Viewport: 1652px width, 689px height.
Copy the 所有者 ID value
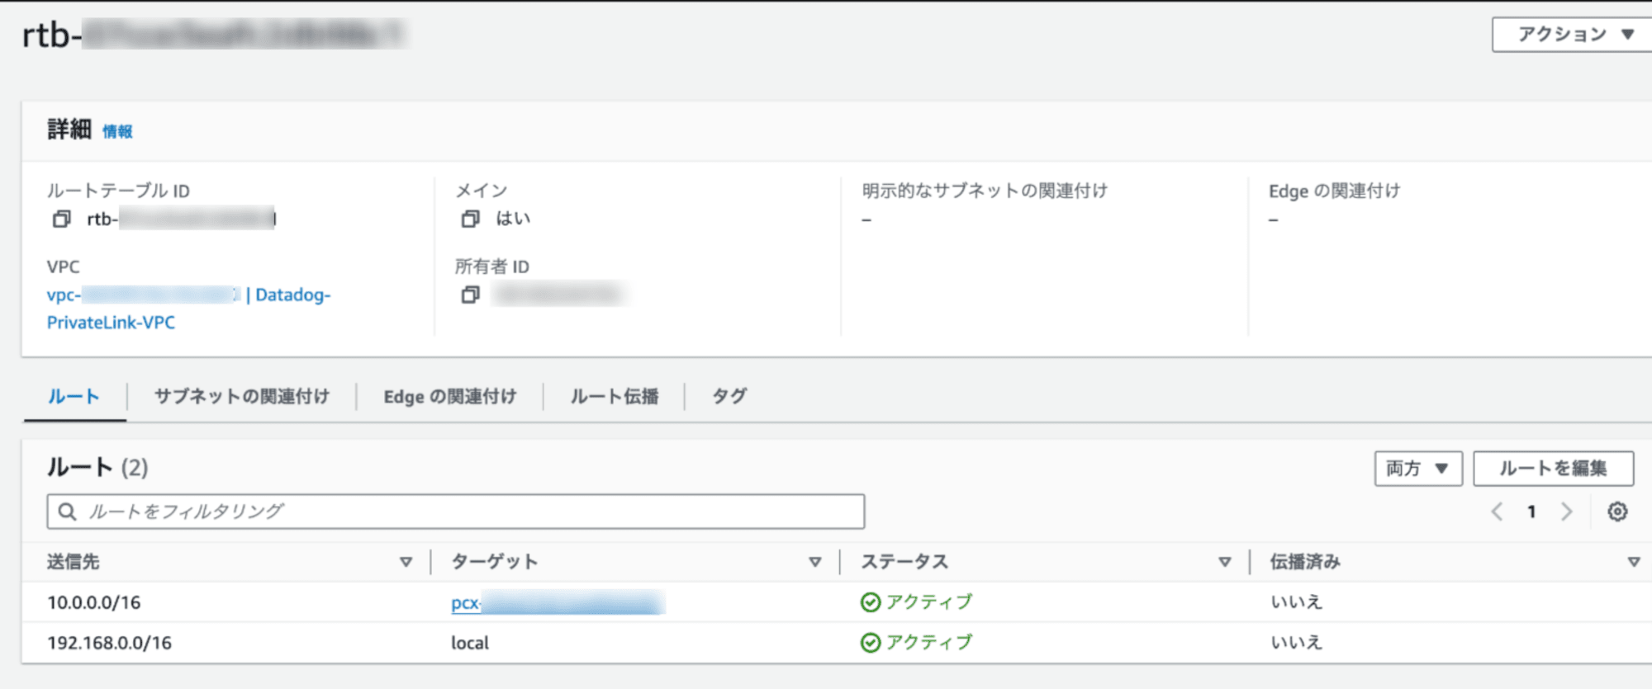470,295
